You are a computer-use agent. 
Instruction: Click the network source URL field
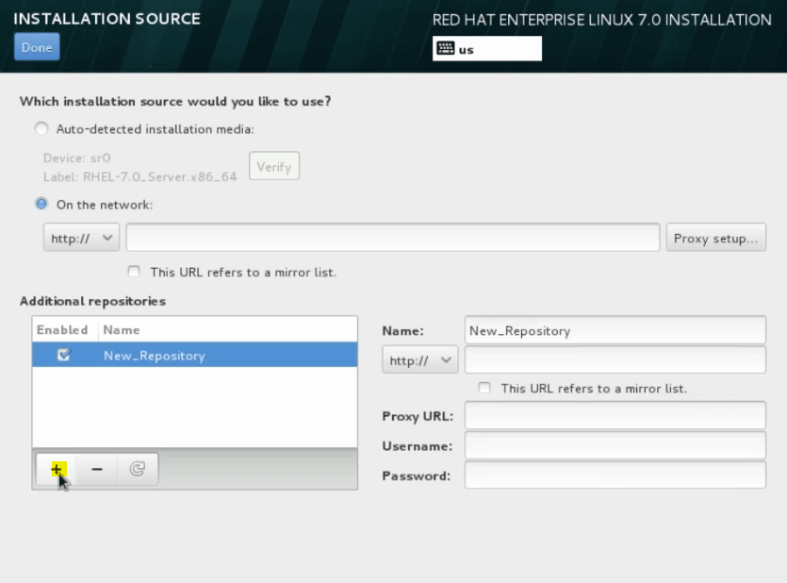click(392, 239)
